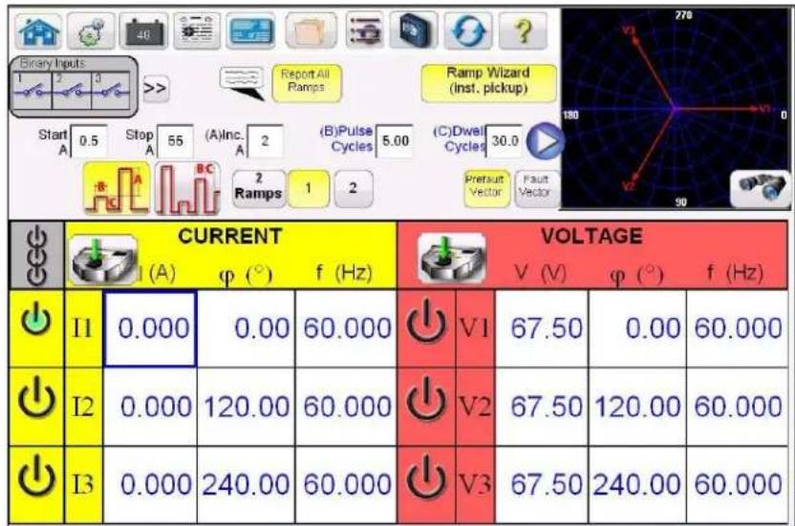
Task: Click the battery simulator icon
Action: (x=144, y=32)
